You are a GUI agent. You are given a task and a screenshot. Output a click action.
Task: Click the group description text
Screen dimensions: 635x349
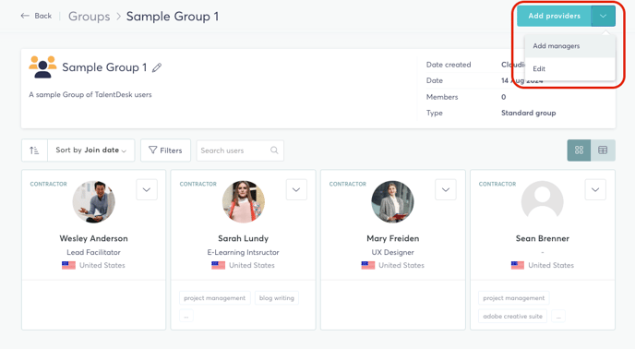90,94
